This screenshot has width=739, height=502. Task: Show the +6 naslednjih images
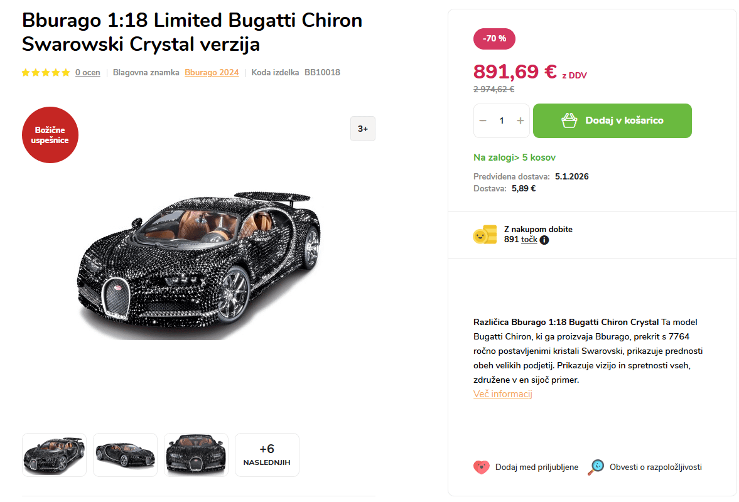(267, 455)
